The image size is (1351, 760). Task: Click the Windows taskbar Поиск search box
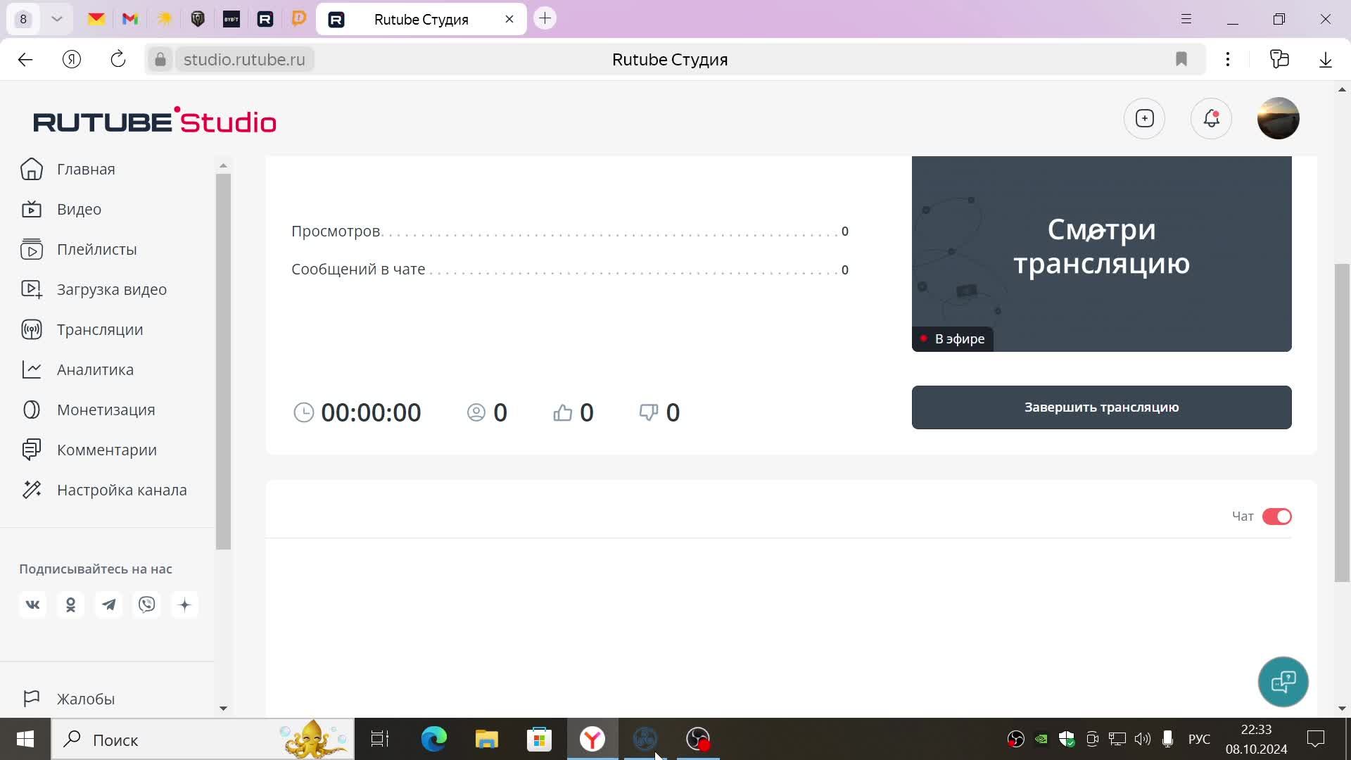[x=203, y=739]
